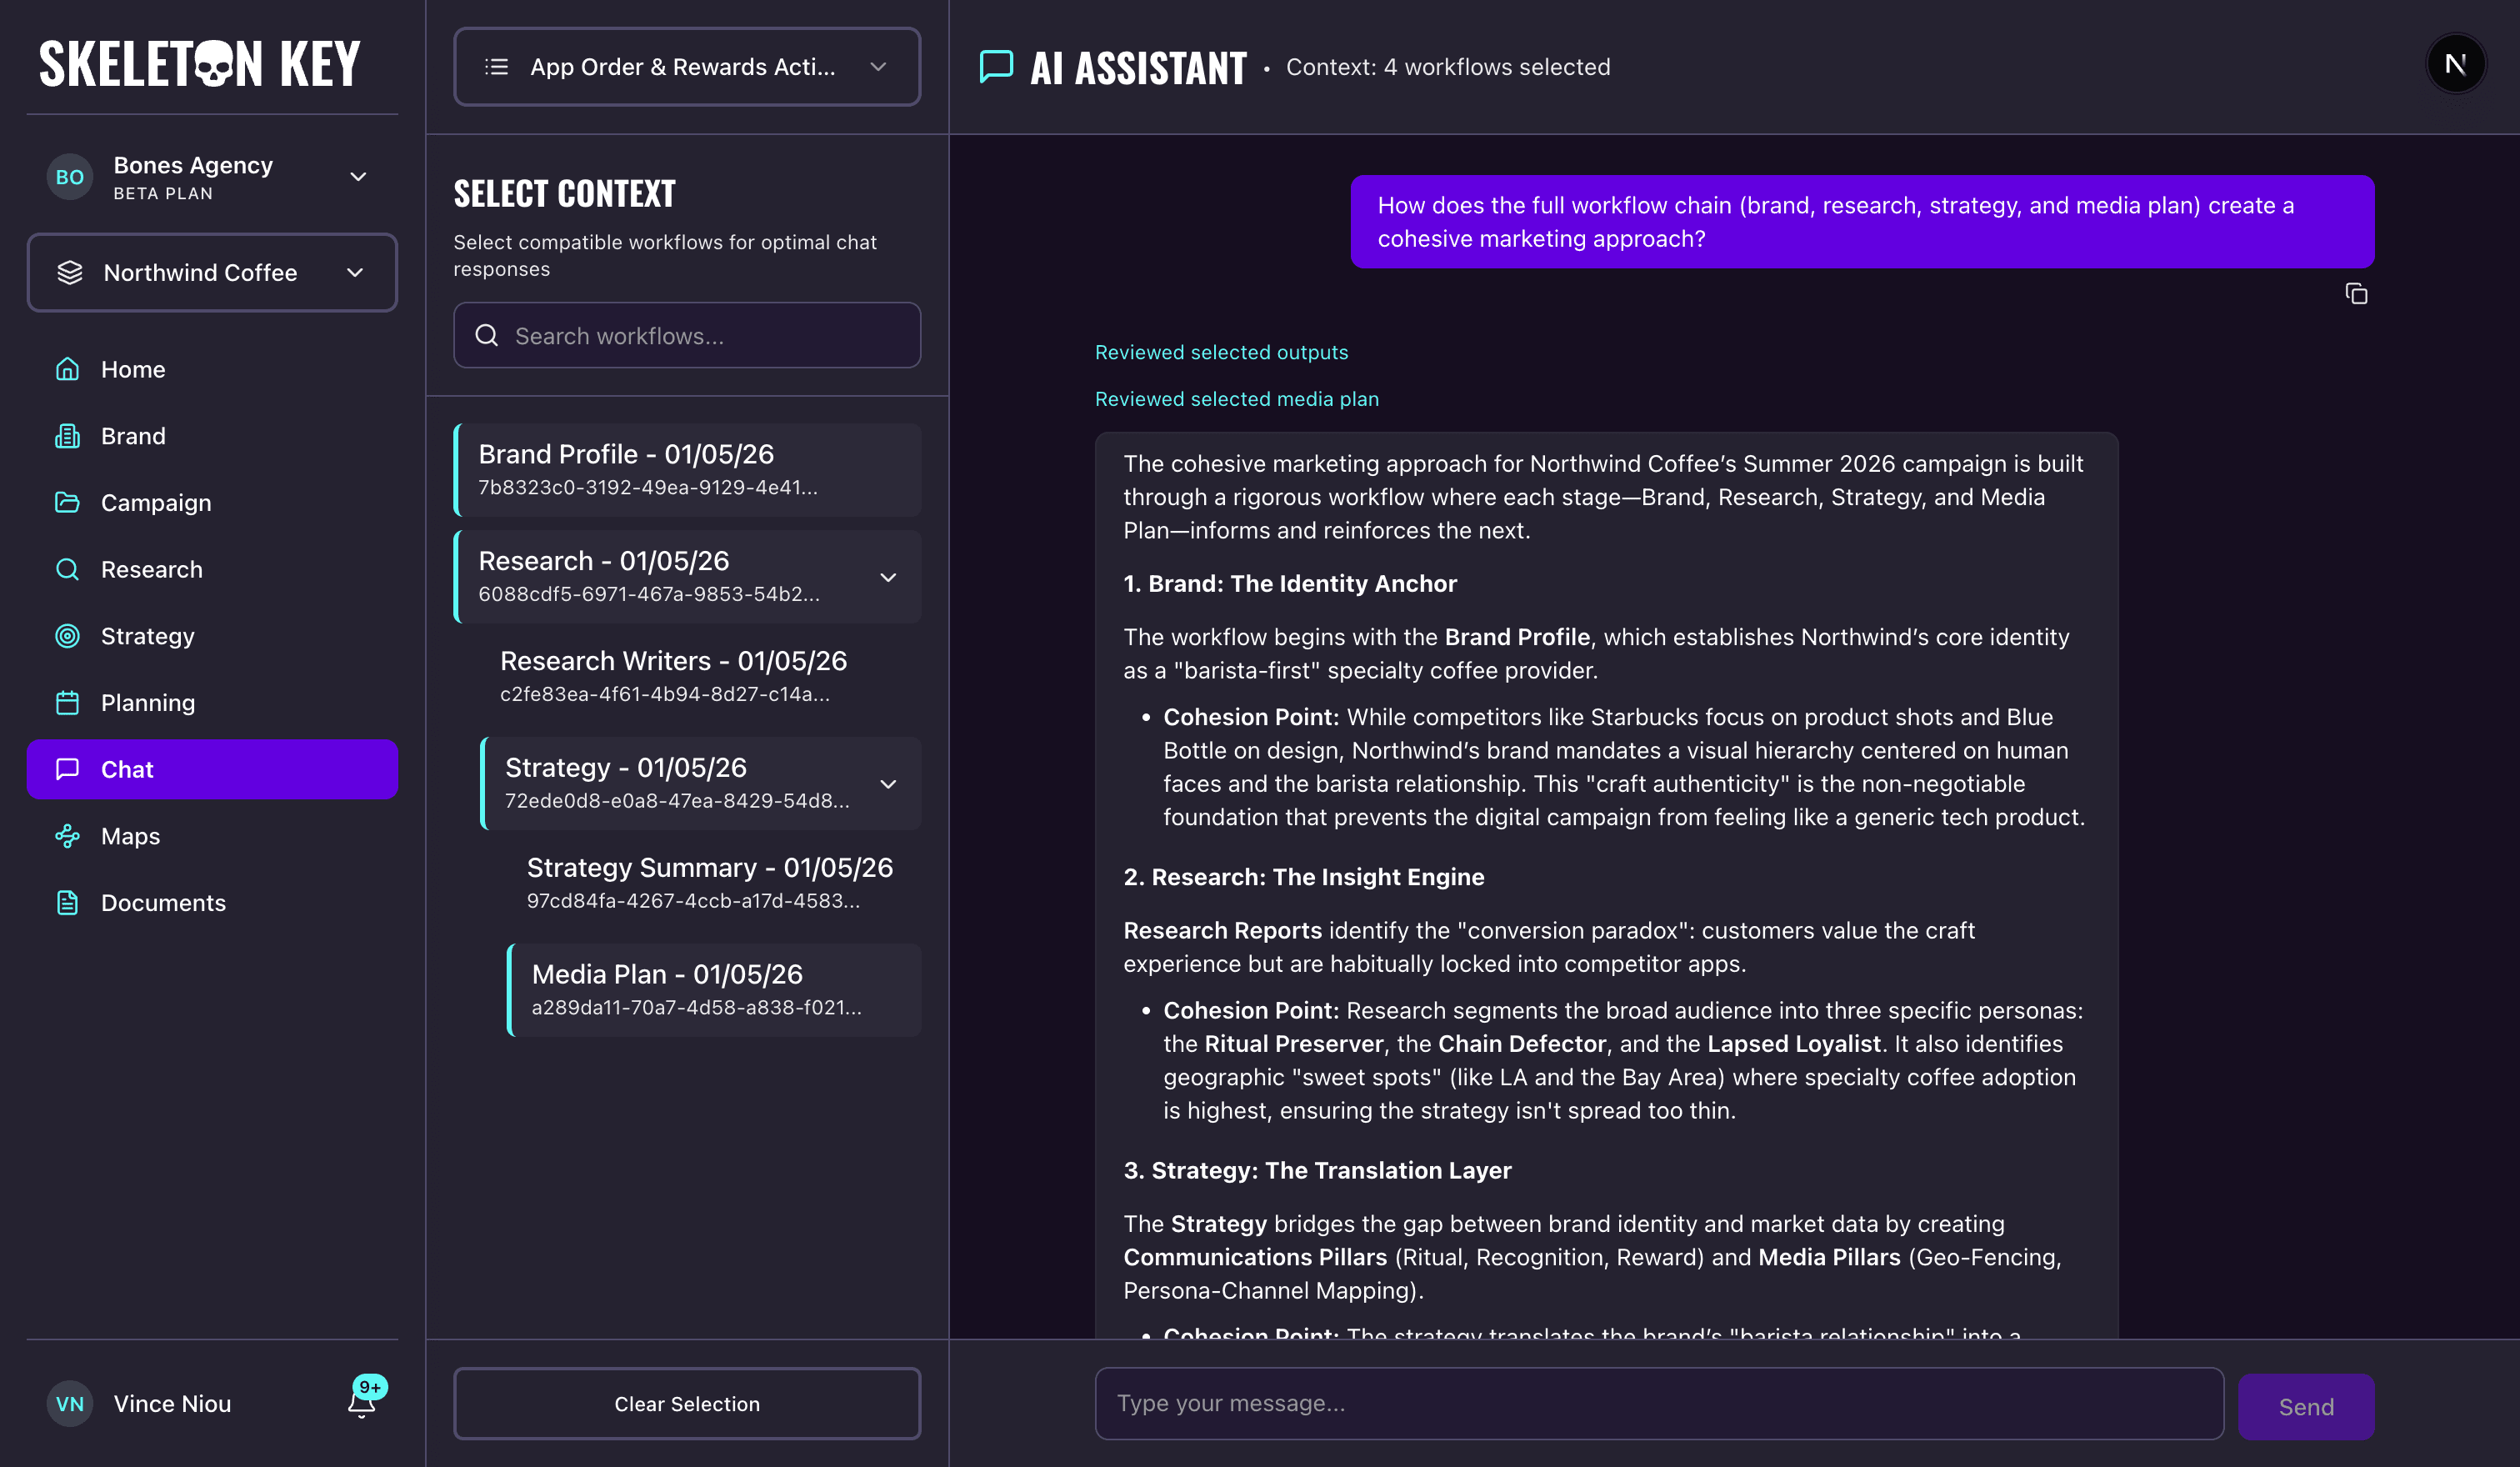The height and width of the screenshot is (1467, 2520).
Task: Click the AI Assistant chat bubble icon
Action: (996, 66)
